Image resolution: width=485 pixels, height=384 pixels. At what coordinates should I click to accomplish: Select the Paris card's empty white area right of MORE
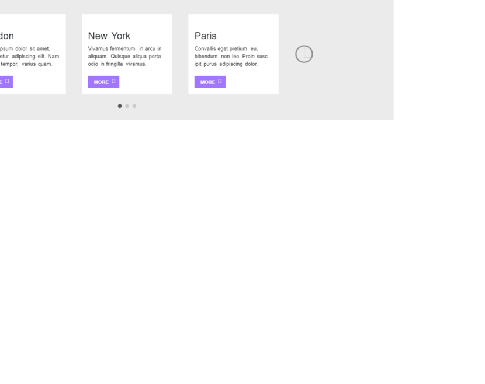click(252, 82)
